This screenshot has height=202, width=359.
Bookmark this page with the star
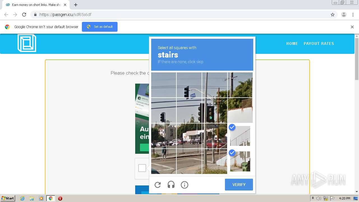(x=333, y=15)
